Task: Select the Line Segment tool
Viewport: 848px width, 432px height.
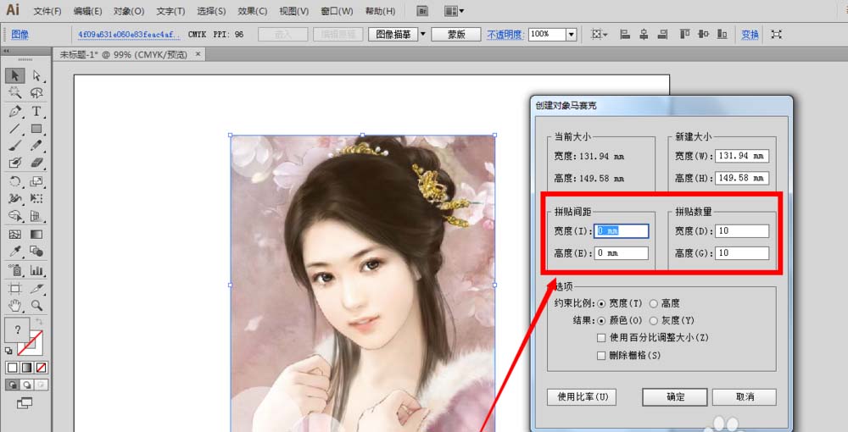Action: pos(15,129)
